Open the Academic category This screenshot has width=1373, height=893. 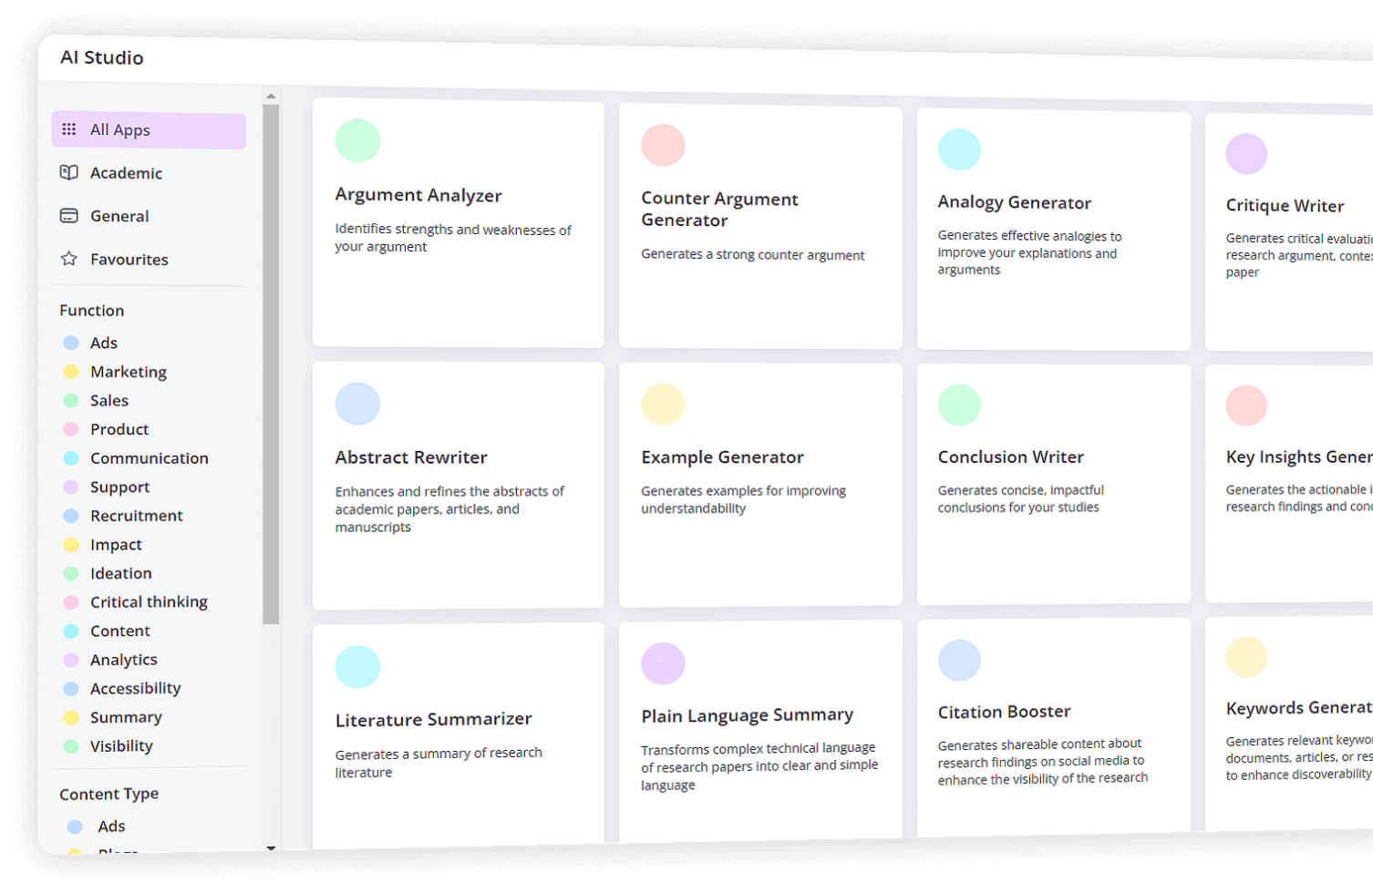tap(126, 173)
